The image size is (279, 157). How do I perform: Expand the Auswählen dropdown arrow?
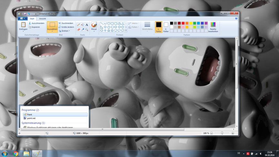point(52,32)
